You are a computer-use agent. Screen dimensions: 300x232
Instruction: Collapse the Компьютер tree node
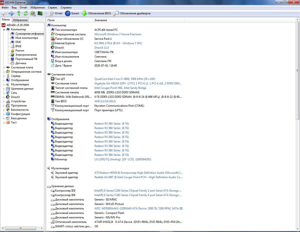click(x=4, y=30)
